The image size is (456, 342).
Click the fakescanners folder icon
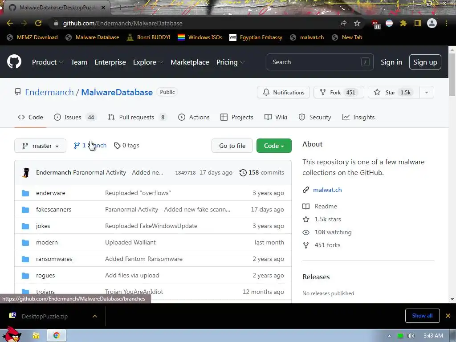(25, 209)
